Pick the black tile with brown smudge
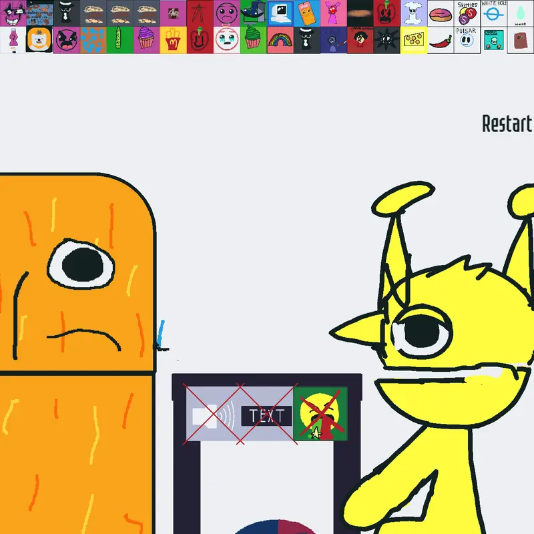The width and height of the screenshot is (534, 534). click(360, 13)
